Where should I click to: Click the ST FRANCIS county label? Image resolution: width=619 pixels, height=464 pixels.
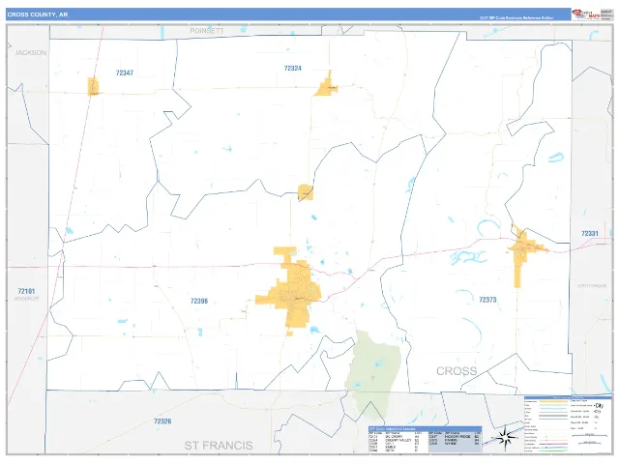tap(219, 446)
